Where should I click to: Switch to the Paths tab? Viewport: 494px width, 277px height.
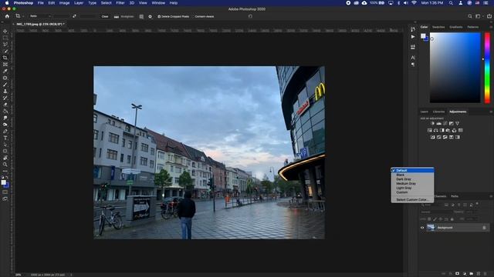point(455,196)
